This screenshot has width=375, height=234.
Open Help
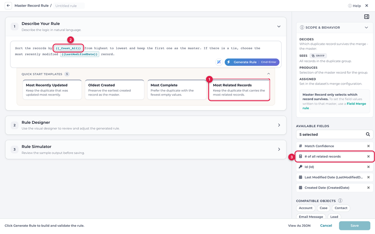click(355, 6)
